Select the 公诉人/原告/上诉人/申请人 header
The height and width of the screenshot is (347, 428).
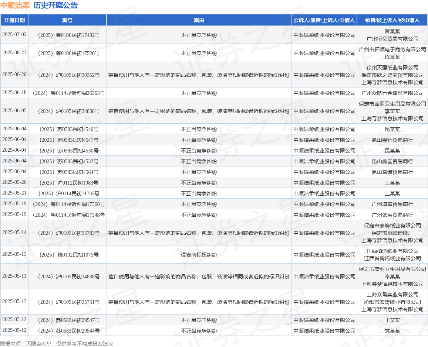[324, 20]
